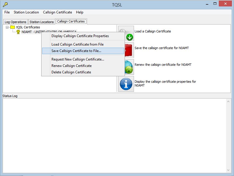
Task: Open the File menu
Action: [7, 12]
